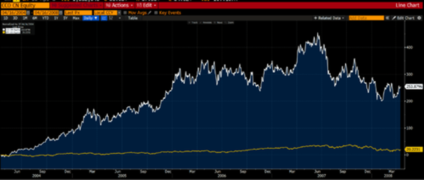This screenshot has width=424, height=180.
Task: Open the end date calendar picker
Action: 60,12
